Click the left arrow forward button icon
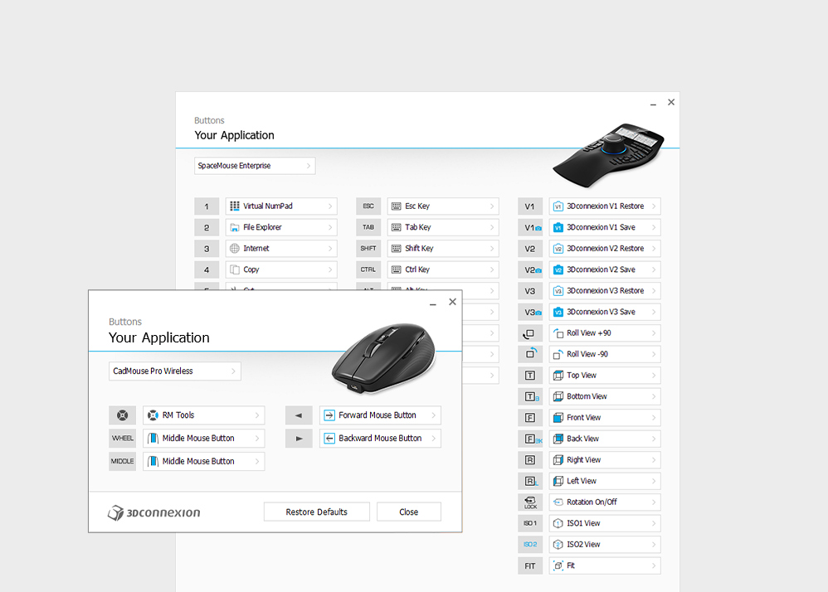 [299, 415]
